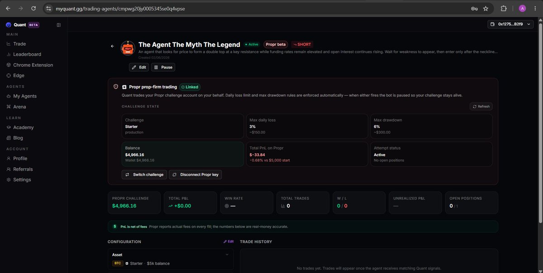
Task: Open the Chrome three-dot menu
Action: (535, 9)
